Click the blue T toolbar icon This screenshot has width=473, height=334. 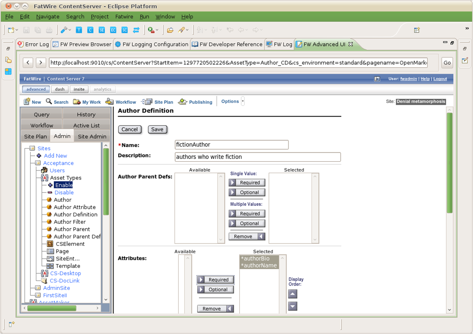(x=79, y=30)
